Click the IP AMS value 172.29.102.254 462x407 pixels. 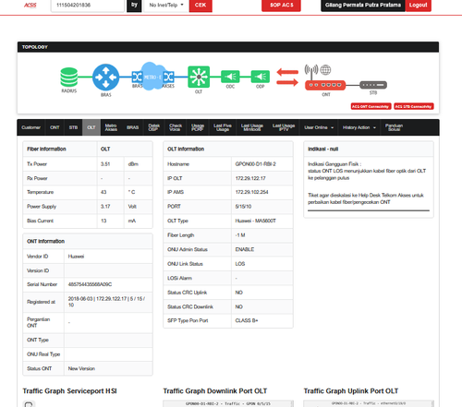pos(251,192)
